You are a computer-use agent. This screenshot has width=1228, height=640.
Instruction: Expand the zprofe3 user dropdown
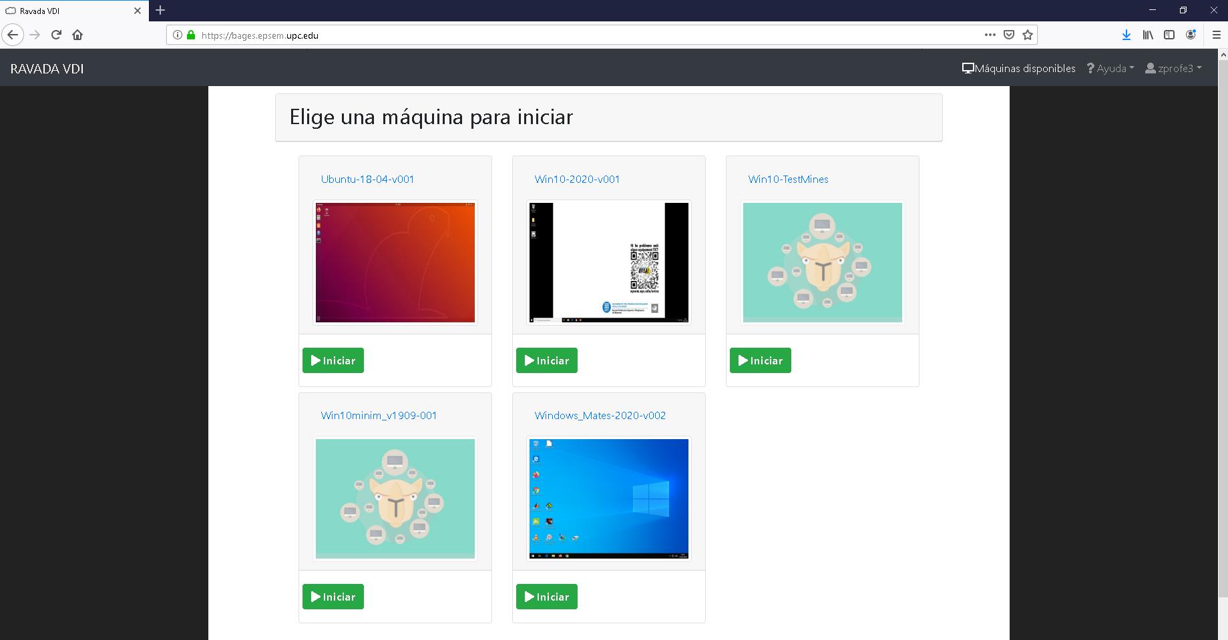[x=1173, y=68]
